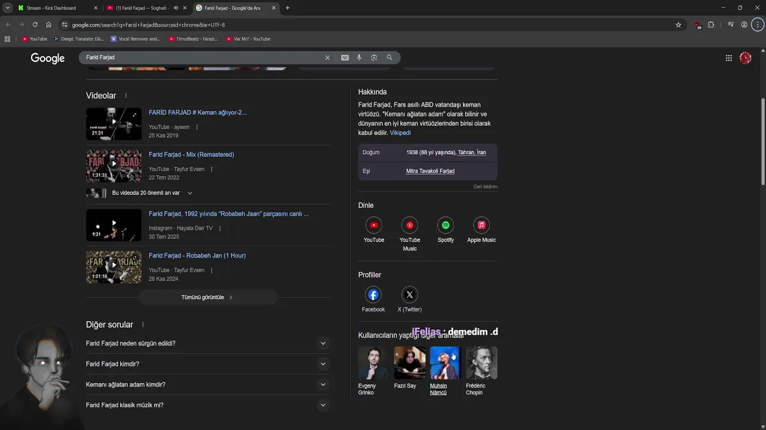
Task: Play the 1:31:31 Mix video thumbnail
Action: tap(114, 165)
